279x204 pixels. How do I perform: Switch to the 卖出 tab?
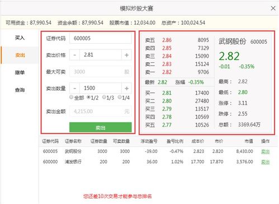coord(20,55)
